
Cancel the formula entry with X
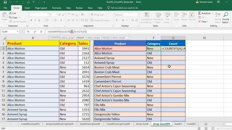28,31
